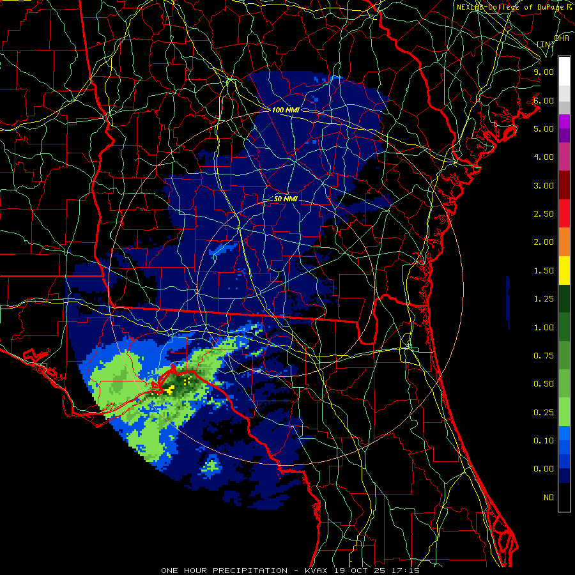The image size is (575, 575).
Task: Click the 2.50 scale value
Action: (x=544, y=214)
